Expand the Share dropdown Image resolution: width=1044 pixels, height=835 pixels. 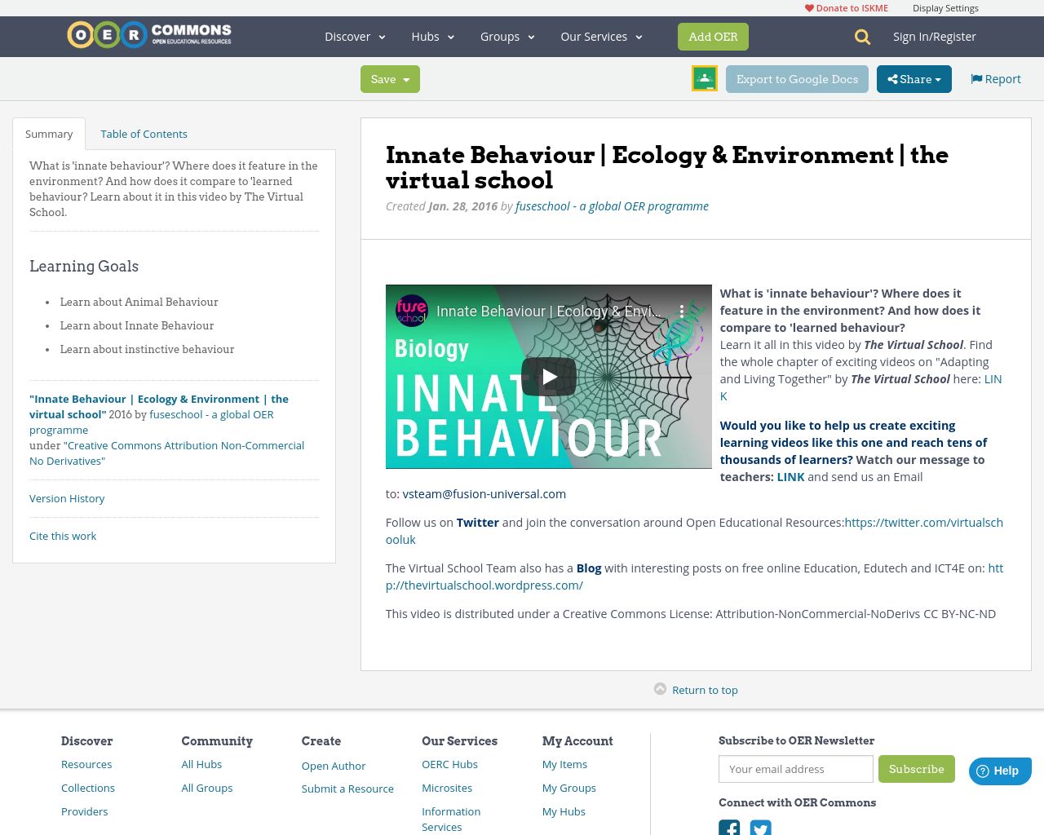pos(913,79)
